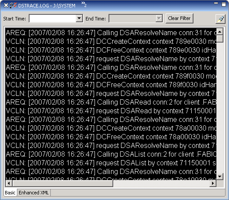Screen dimensions: 229x200
Task: Select the DCCreateContext context 789e0030 log line
Action: (111, 42)
